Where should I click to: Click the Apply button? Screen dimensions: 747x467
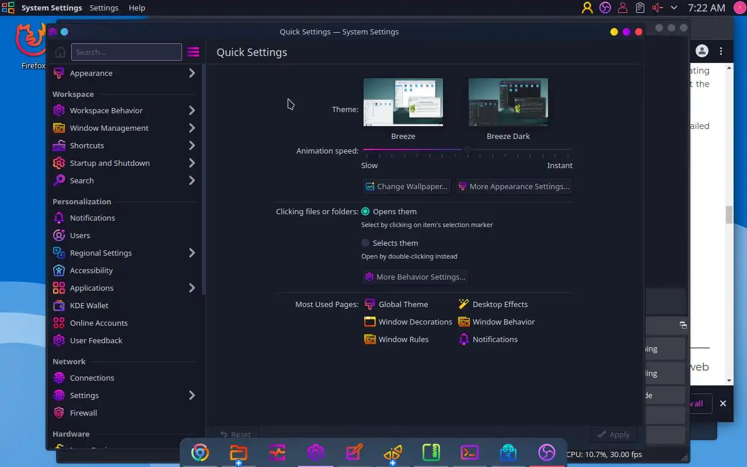pos(613,434)
